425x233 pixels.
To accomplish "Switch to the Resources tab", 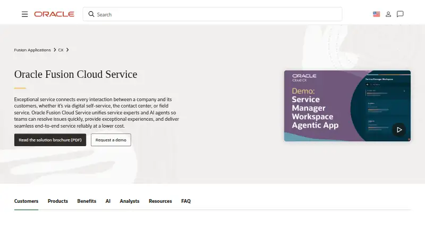I will pyautogui.click(x=160, y=201).
